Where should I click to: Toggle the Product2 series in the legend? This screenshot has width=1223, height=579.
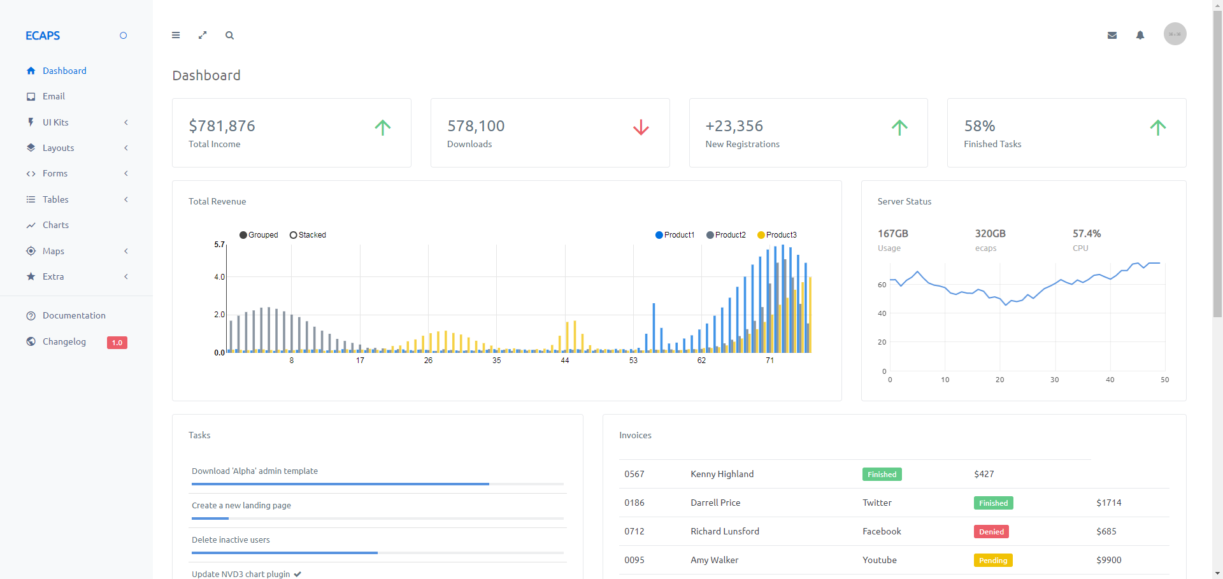(x=726, y=234)
